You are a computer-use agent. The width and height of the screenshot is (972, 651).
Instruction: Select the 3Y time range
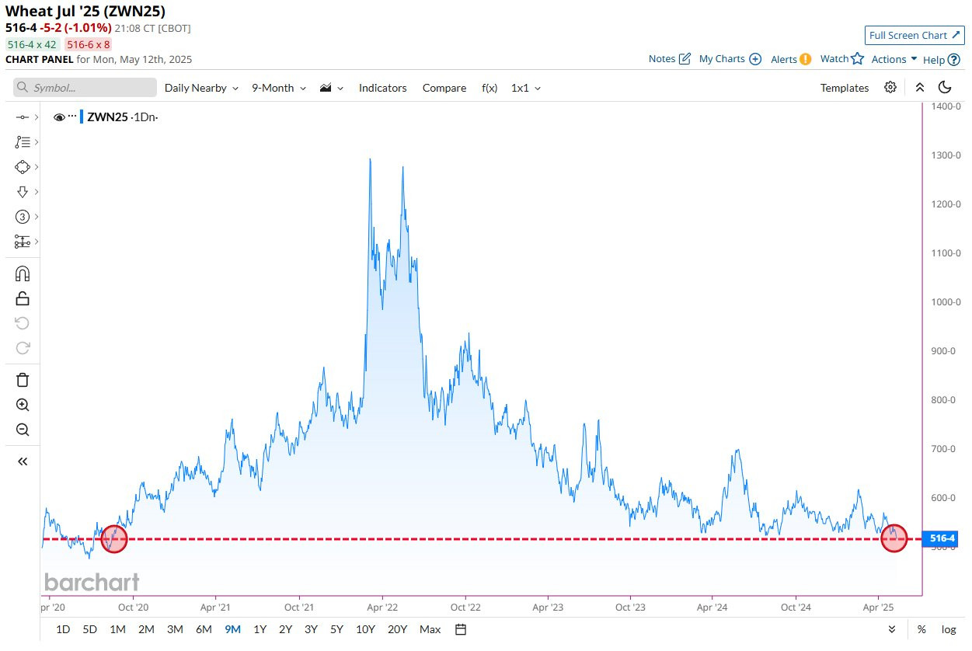(311, 629)
